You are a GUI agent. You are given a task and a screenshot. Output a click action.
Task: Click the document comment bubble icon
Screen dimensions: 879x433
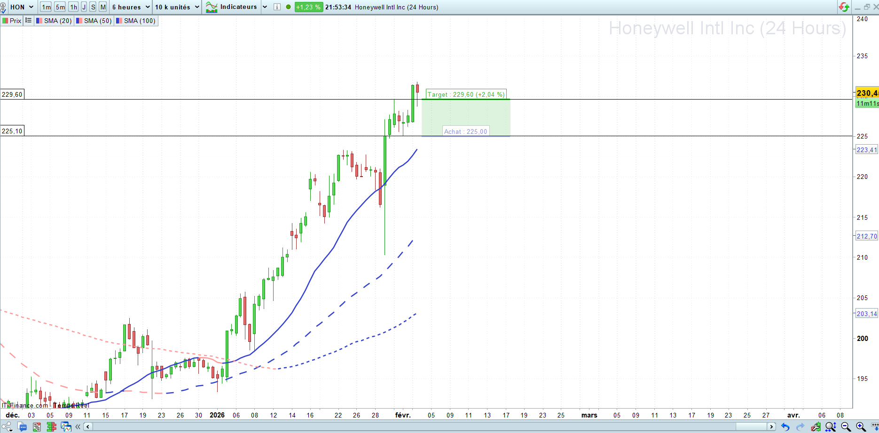pos(22,426)
